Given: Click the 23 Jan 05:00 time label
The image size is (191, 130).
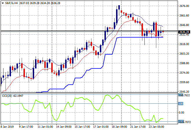Looking at the screenshot, I should click(156, 127).
